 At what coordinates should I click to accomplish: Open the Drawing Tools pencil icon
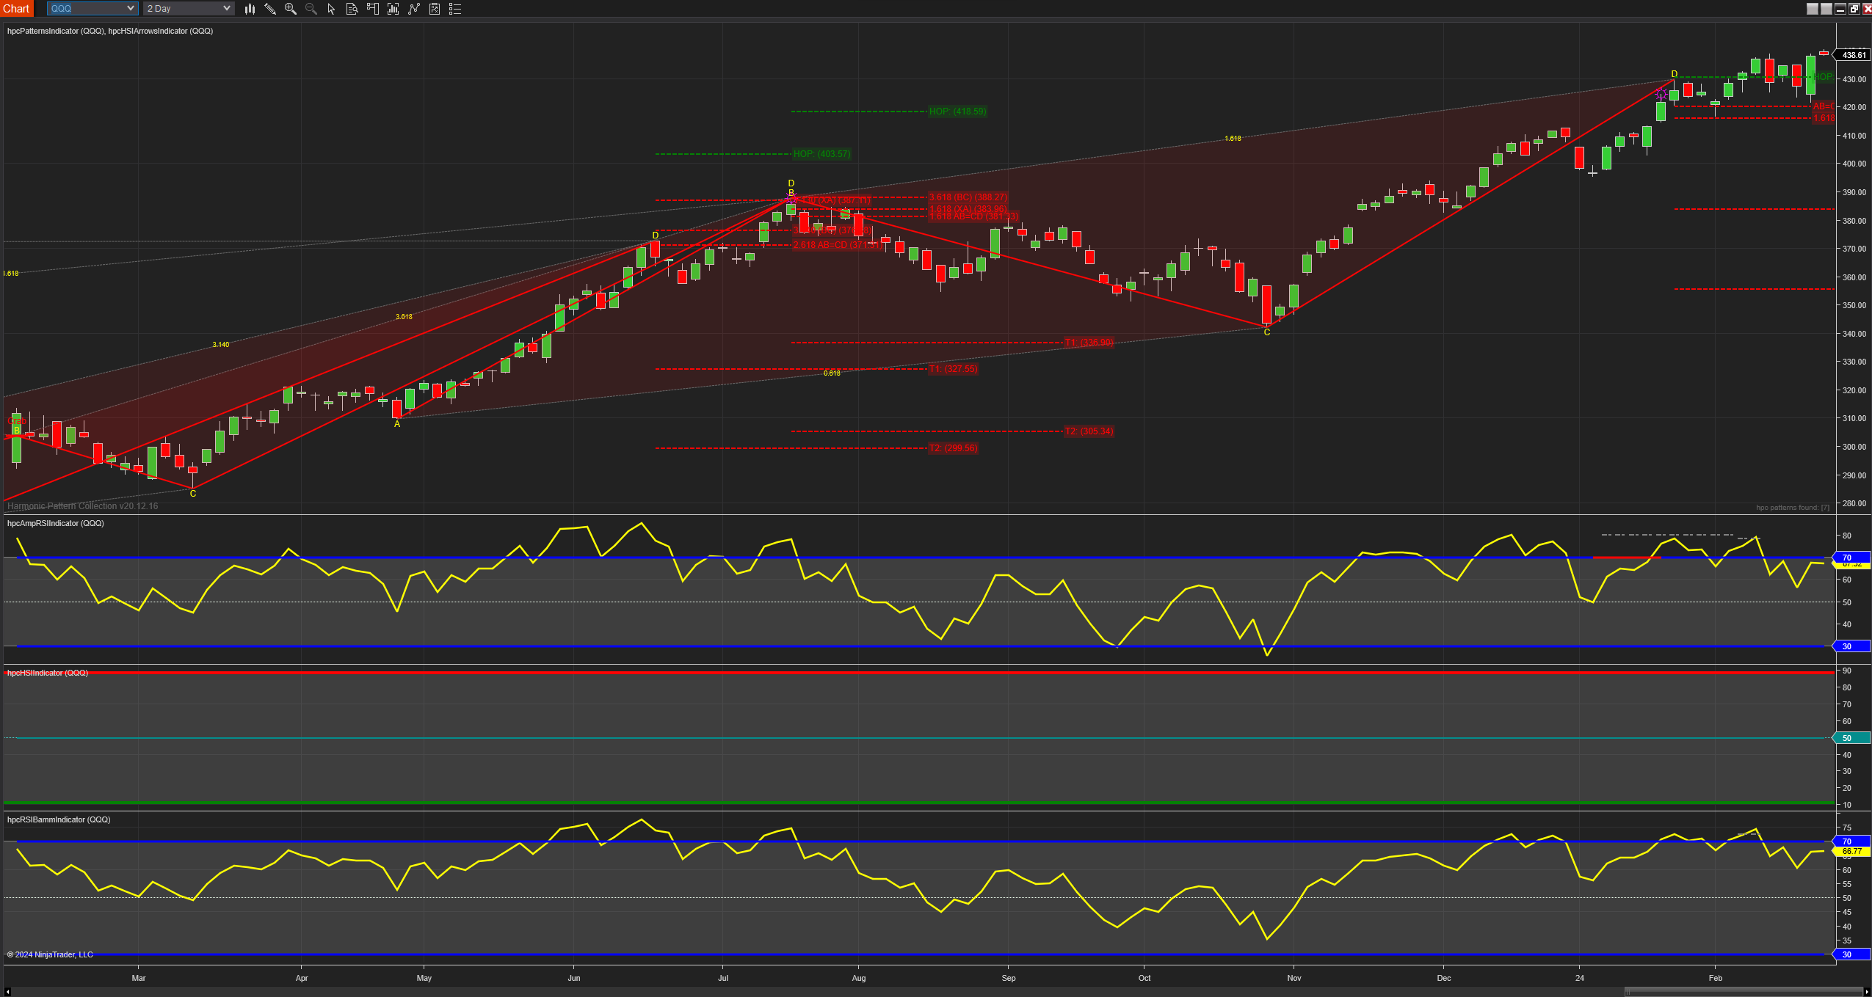270,9
